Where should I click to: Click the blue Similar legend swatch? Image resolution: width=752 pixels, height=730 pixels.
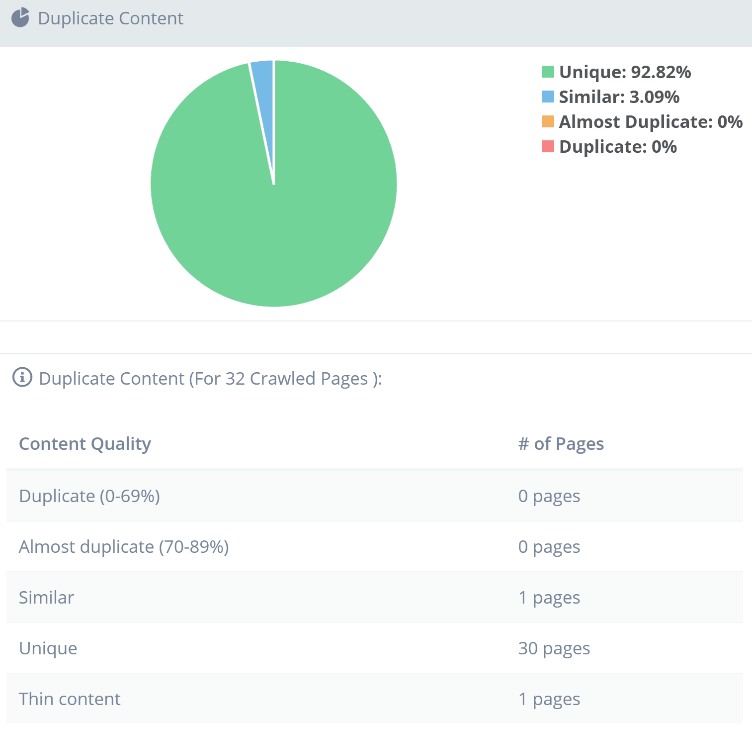coord(548,97)
